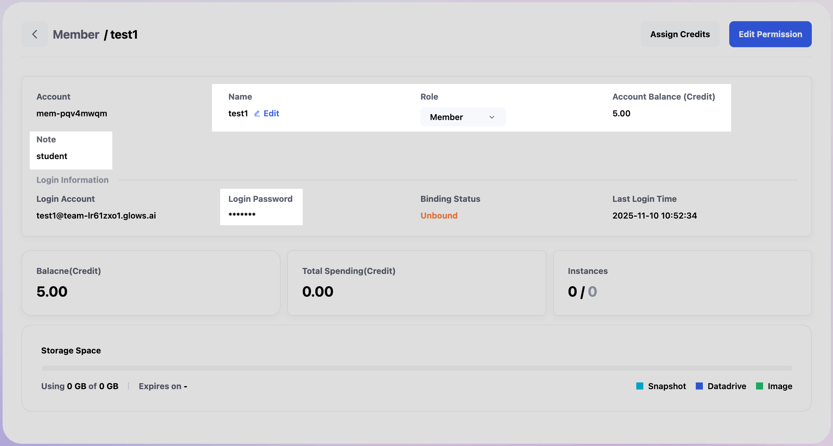The height and width of the screenshot is (446, 833).
Task: Click the Member breadcrumb link
Action: pyautogui.click(x=76, y=35)
